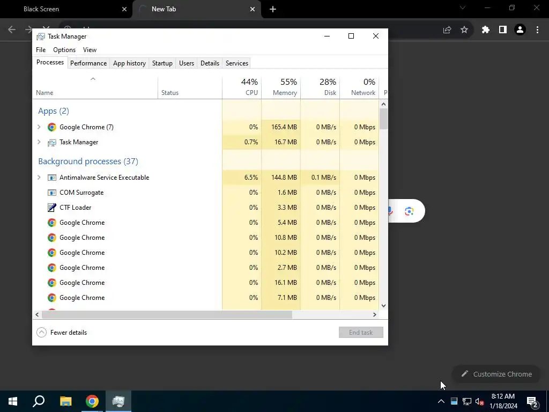Click the horizontal scrollbar thumb
The image size is (549, 412).
click(x=167, y=314)
